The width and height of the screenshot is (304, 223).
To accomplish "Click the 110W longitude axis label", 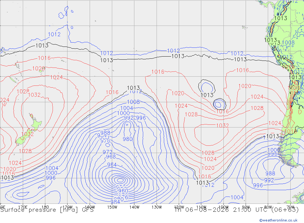I will click(201, 207).
